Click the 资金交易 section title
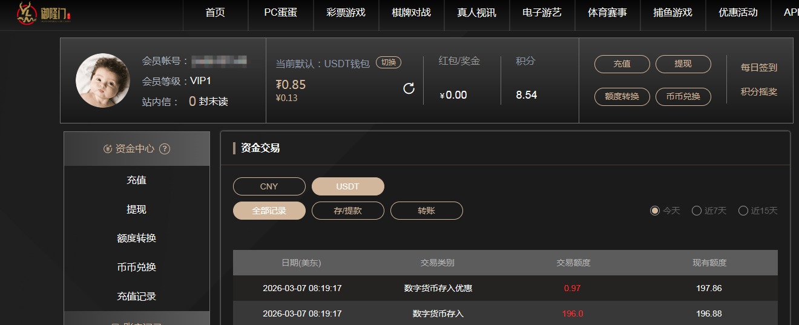The image size is (799, 325). tap(260, 148)
